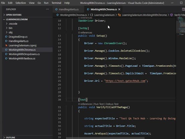
Task: Expand the obj folder
Action: pyautogui.click(x=10, y=32)
